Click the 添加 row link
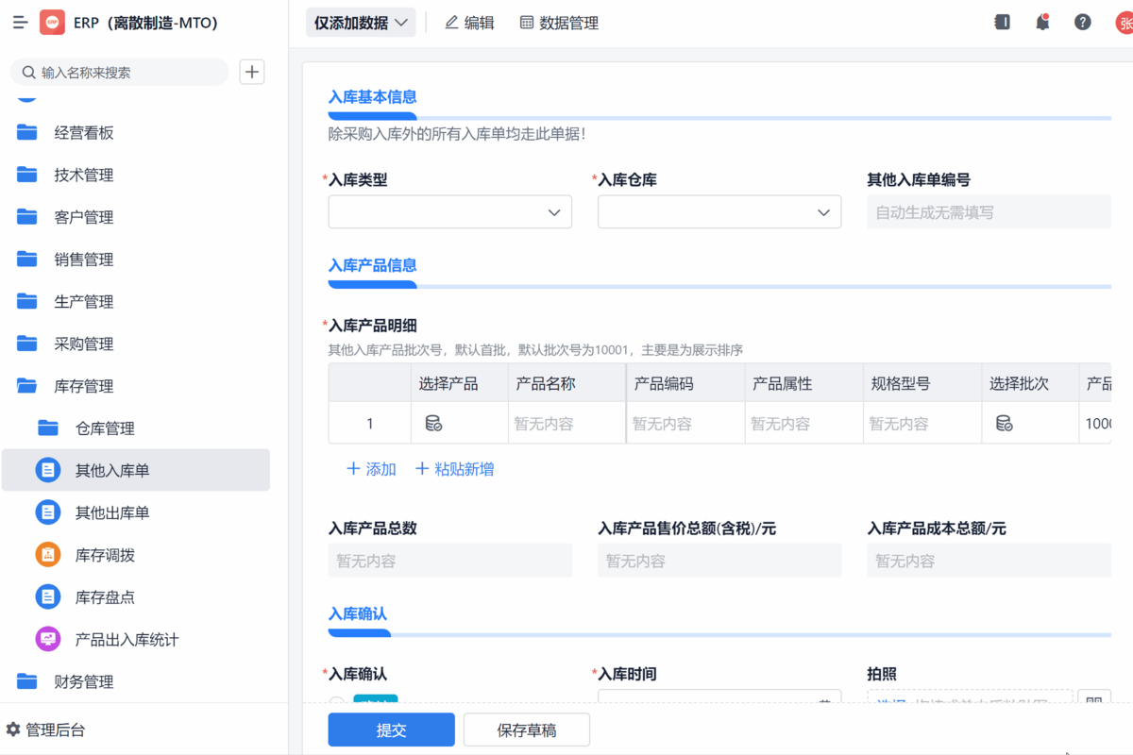Image resolution: width=1133 pixels, height=755 pixels. (371, 469)
